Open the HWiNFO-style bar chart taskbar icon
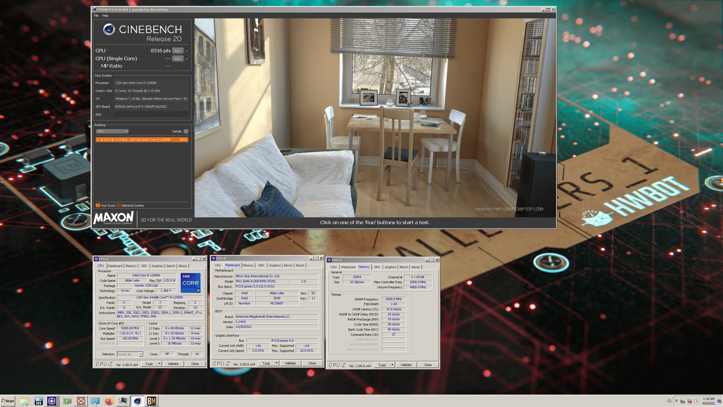This screenshot has height=407, width=723. coord(38,401)
